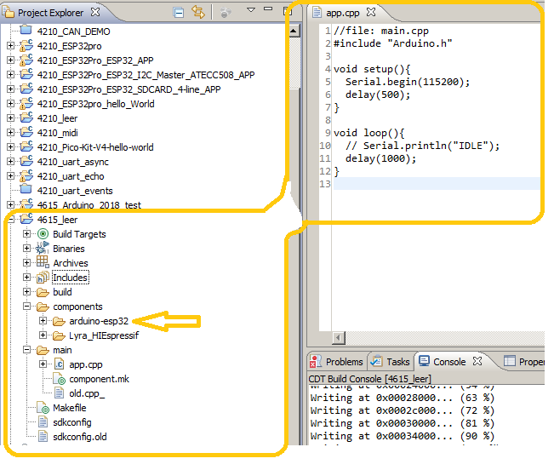Select the arduino-esp32 folder label

(x=99, y=321)
